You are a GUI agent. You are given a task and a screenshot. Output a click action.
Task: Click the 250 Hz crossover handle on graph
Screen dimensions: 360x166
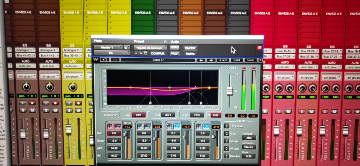(x=150, y=103)
